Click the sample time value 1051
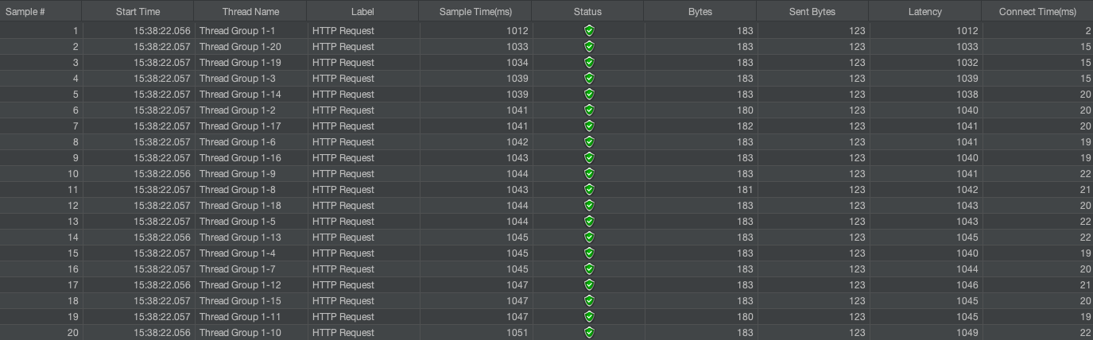1093x340 pixels. (x=517, y=333)
